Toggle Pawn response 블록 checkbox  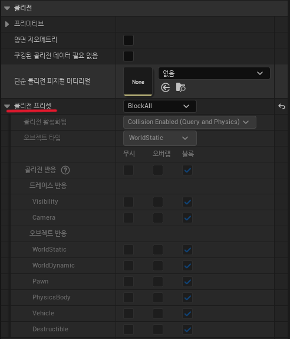[187, 282]
